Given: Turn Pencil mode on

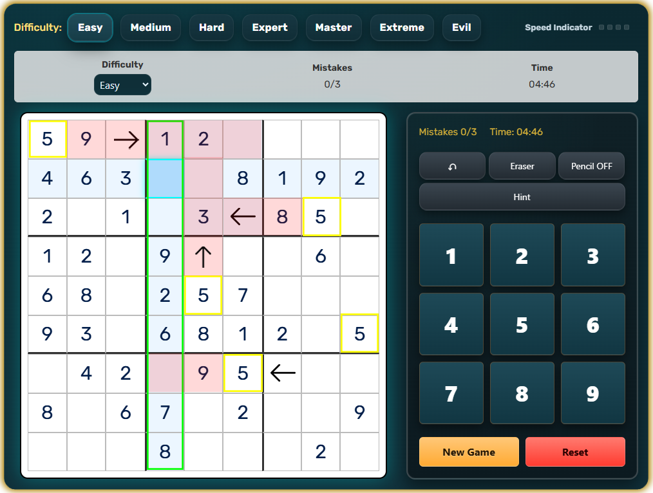Looking at the screenshot, I should (591, 165).
